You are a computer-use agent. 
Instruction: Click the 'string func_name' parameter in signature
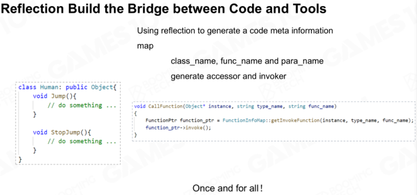pyautogui.click(x=311, y=107)
